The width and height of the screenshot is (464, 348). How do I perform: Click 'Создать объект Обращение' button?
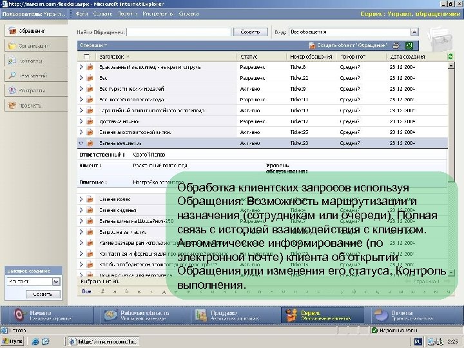pyautogui.click(x=348, y=46)
